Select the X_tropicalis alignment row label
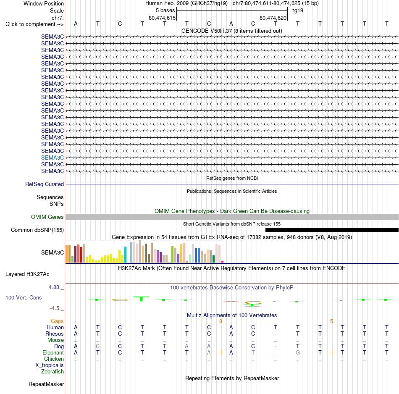Screen dimensions: 399x394 tap(50, 365)
